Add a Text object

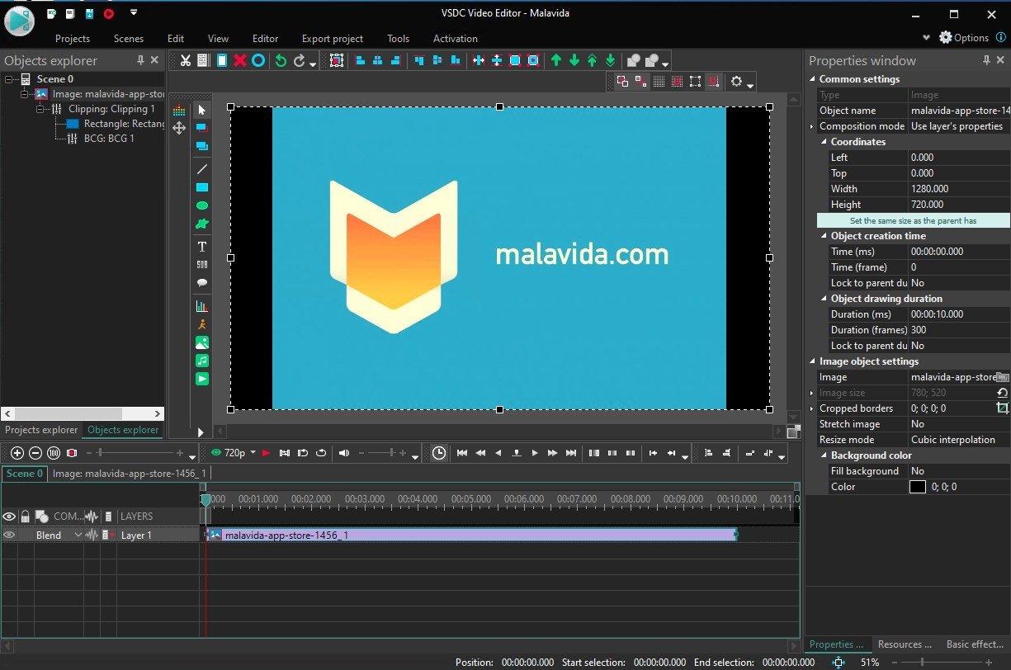click(x=202, y=246)
